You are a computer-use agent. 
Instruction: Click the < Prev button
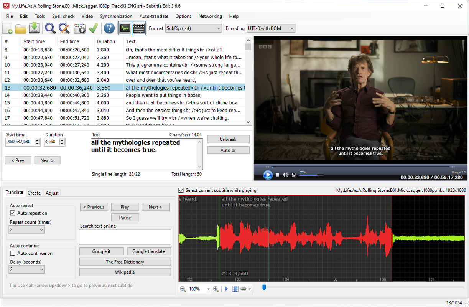(x=18, y=160)
